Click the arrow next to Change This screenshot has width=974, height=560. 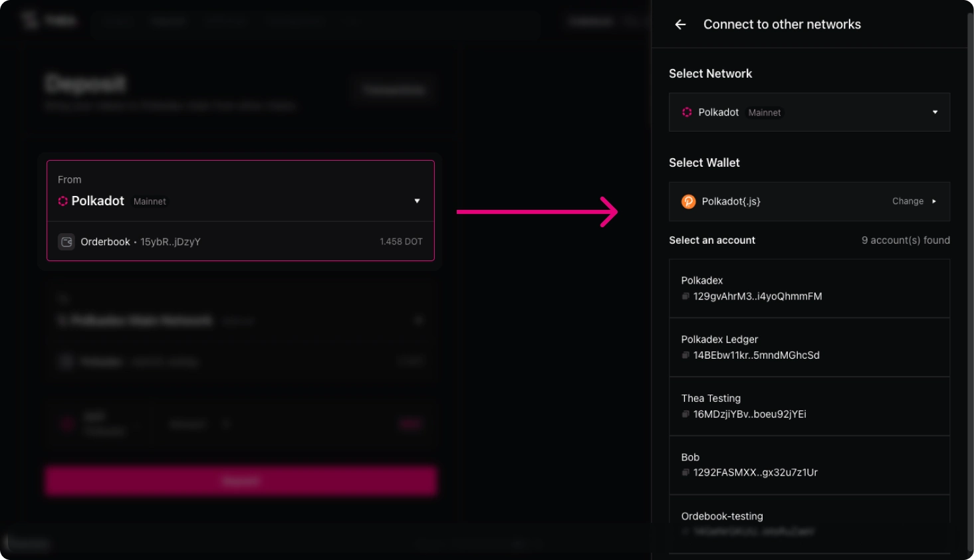coord(934,201)
